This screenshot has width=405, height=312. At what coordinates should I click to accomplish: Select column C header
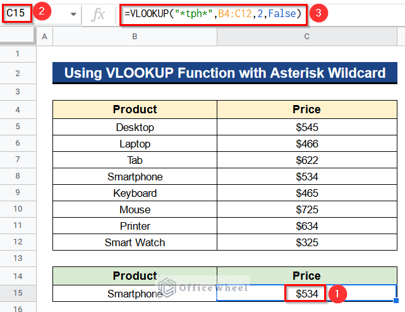click(x=307, y=37)
